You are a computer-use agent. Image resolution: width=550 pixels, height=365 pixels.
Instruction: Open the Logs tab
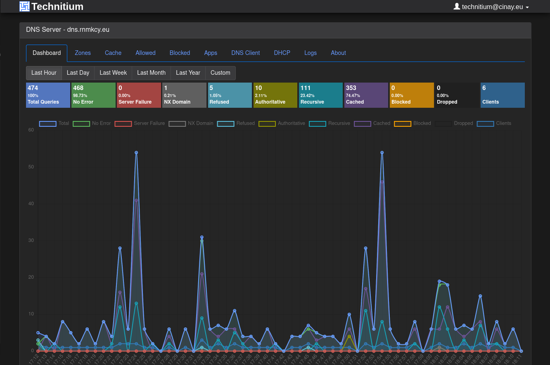click(311, 53)
